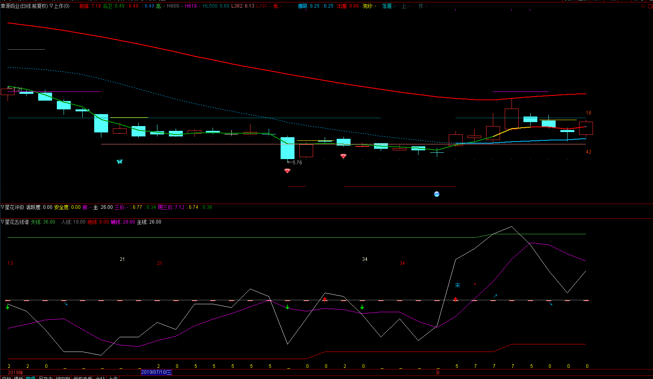Click the 5.76 low price label
Viewport: 653px width, 379px height.
pos(297,163)
